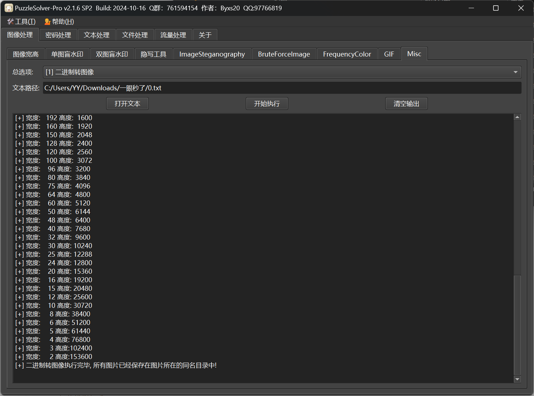The width and height of the screenshot is (534, 396).
Task: Click output line 宽度 100 高度 3072
Action: [x=54, y=160]
